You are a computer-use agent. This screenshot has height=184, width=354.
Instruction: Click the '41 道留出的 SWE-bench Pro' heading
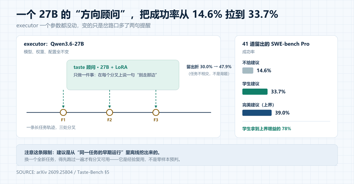[276, 44]
